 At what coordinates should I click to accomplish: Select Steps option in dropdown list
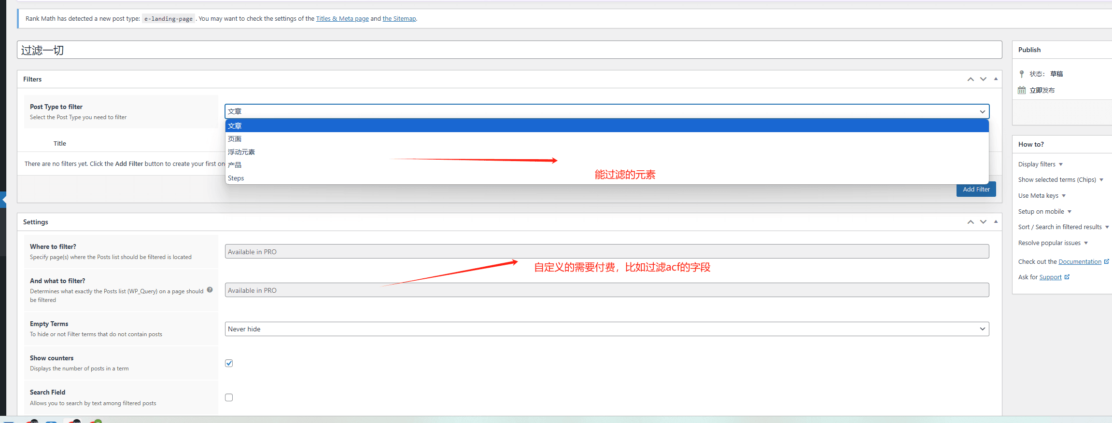pos(607,178)
